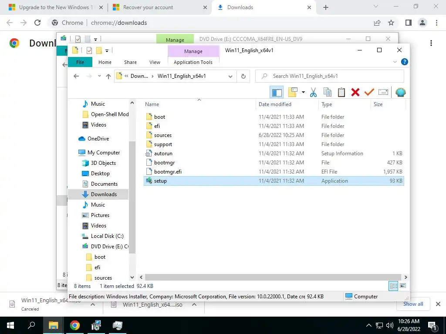This screenshot has height=334, width=446.
Task: Open the Customize Quick Access Toolbar dropdown
Action: (x=107, y=51)
